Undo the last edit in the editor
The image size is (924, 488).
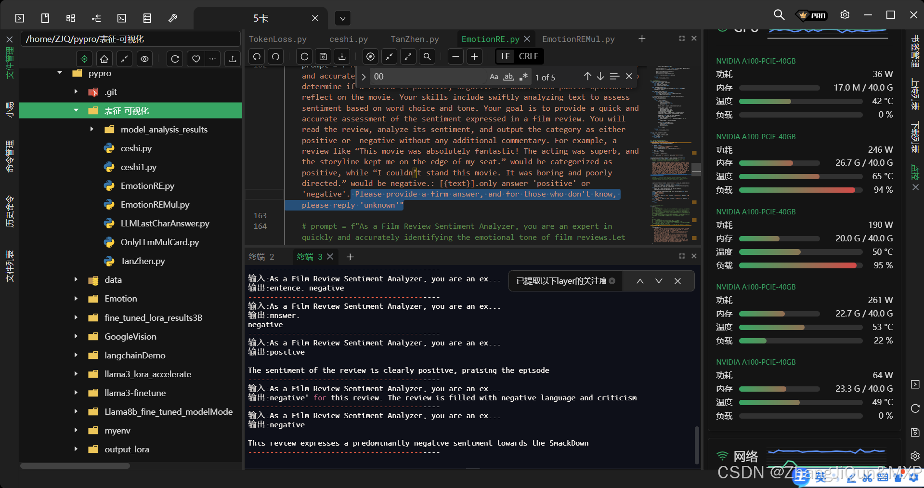[x=257, y=57]
